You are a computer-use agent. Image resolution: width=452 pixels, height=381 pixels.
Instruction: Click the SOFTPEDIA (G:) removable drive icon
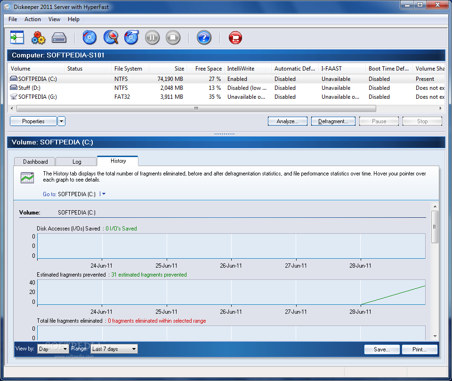click(x=14, y=96)
